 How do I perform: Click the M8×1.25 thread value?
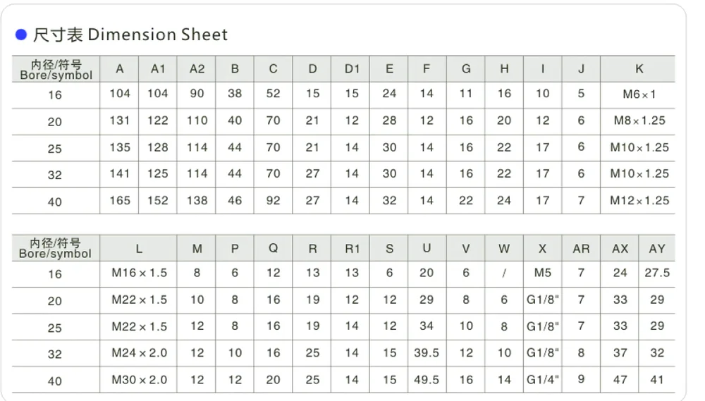pyautogui.click(x=639, y=121)
